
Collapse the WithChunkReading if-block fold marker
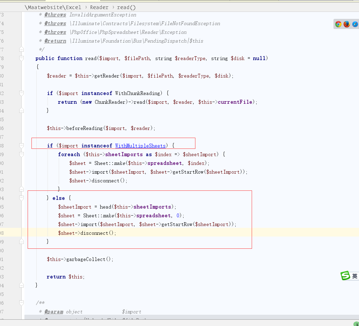pos(22,93)
